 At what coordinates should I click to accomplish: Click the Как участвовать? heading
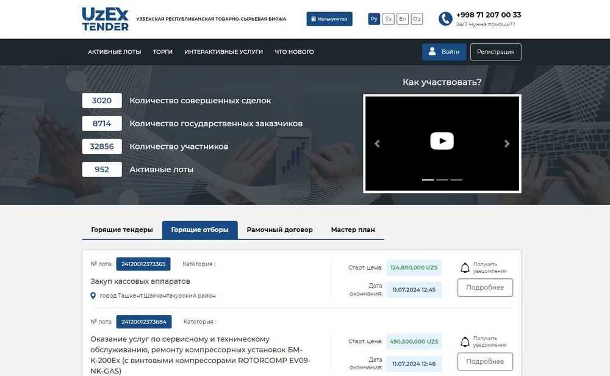442,82
